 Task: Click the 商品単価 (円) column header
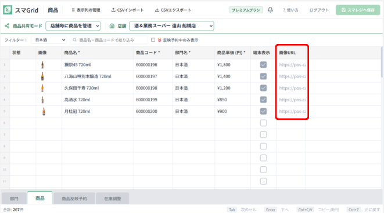pyautogui.click(x=232, y=53)
